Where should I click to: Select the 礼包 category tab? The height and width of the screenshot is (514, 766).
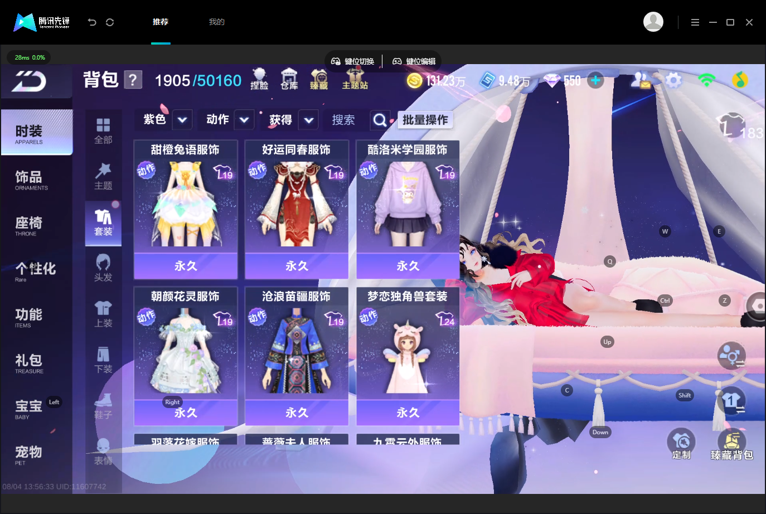coord(37,362)
